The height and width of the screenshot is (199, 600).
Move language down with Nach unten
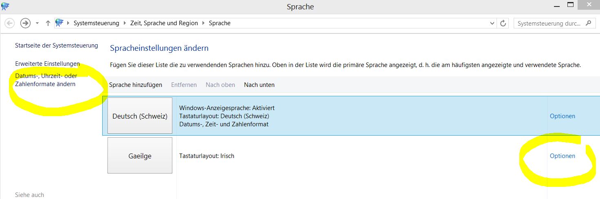(x=259, y=85)
